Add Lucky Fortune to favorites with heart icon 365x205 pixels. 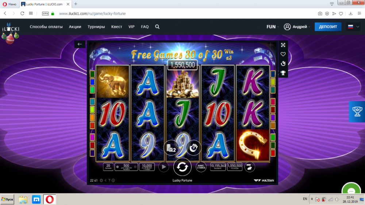pyautogui.click(x=283, y=54)
